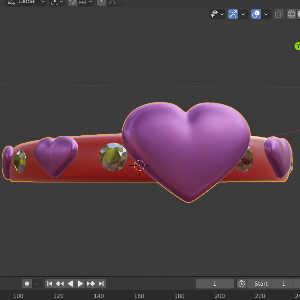The image size is (300, 300).
Task: Toggle X-ray view mode
Action: pyautogui.click(x=279, y=14)
